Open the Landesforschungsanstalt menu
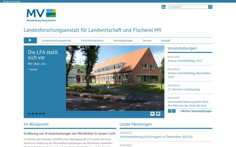The width and height of the screenshot is (236, 147). [56, 40]
